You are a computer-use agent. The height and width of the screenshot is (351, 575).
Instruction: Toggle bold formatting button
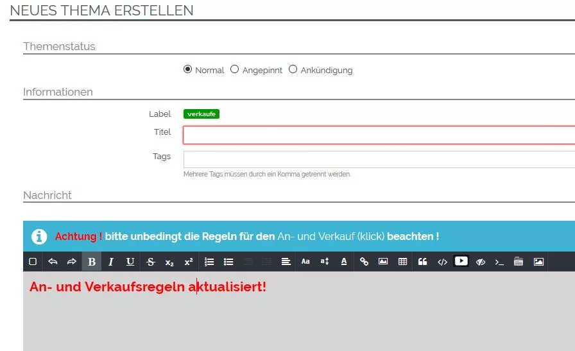click(x=92, y=262)
